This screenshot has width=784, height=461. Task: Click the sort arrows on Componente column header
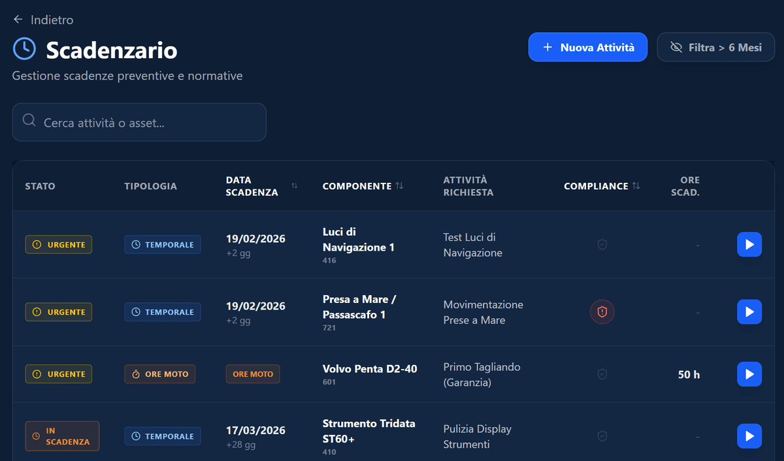pyautogui.click(x=400, y=185)
